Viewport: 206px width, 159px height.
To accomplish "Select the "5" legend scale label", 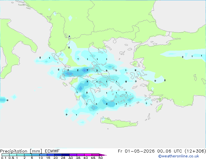I will pos(32,158).
